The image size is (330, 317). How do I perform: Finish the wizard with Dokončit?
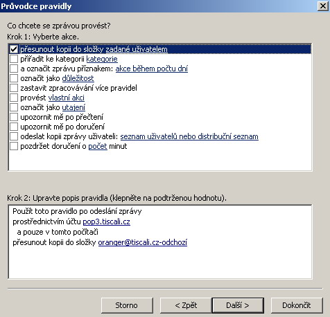[x=297, y=305]
